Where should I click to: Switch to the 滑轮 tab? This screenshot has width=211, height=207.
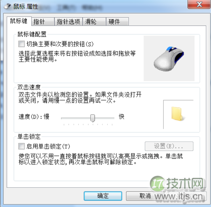pos(94,22)
